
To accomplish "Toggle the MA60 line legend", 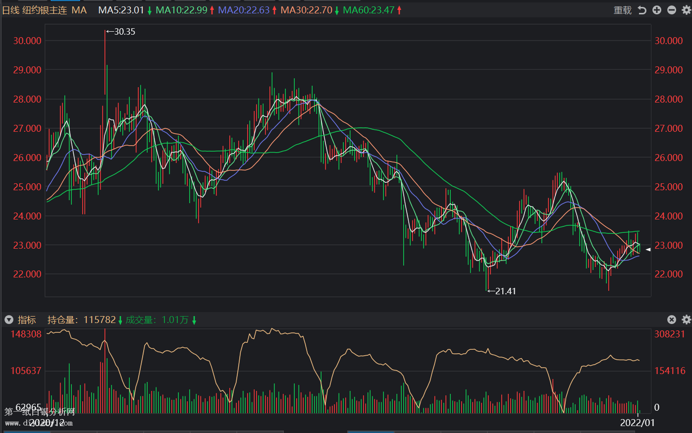I will tap(369, 10).
